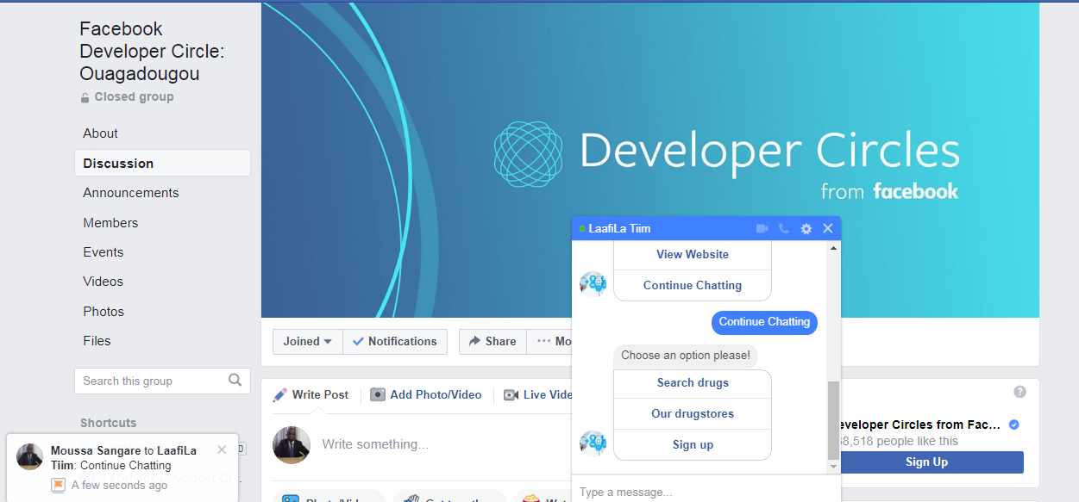This screenshot has width=1079, height=502.
Task: Select the Discussion section
Action: (162, 163)
